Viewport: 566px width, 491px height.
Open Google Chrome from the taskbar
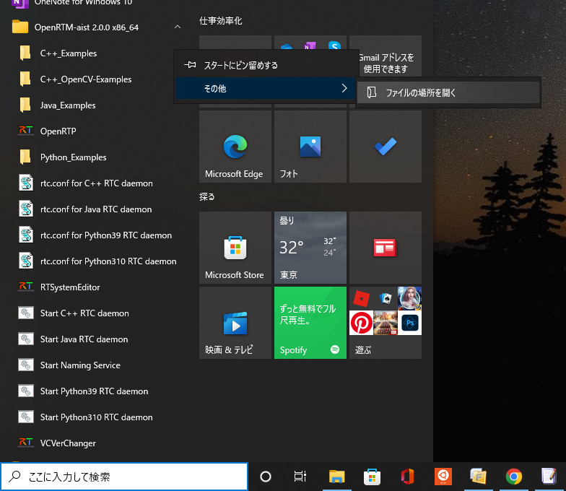click(514, 477)
